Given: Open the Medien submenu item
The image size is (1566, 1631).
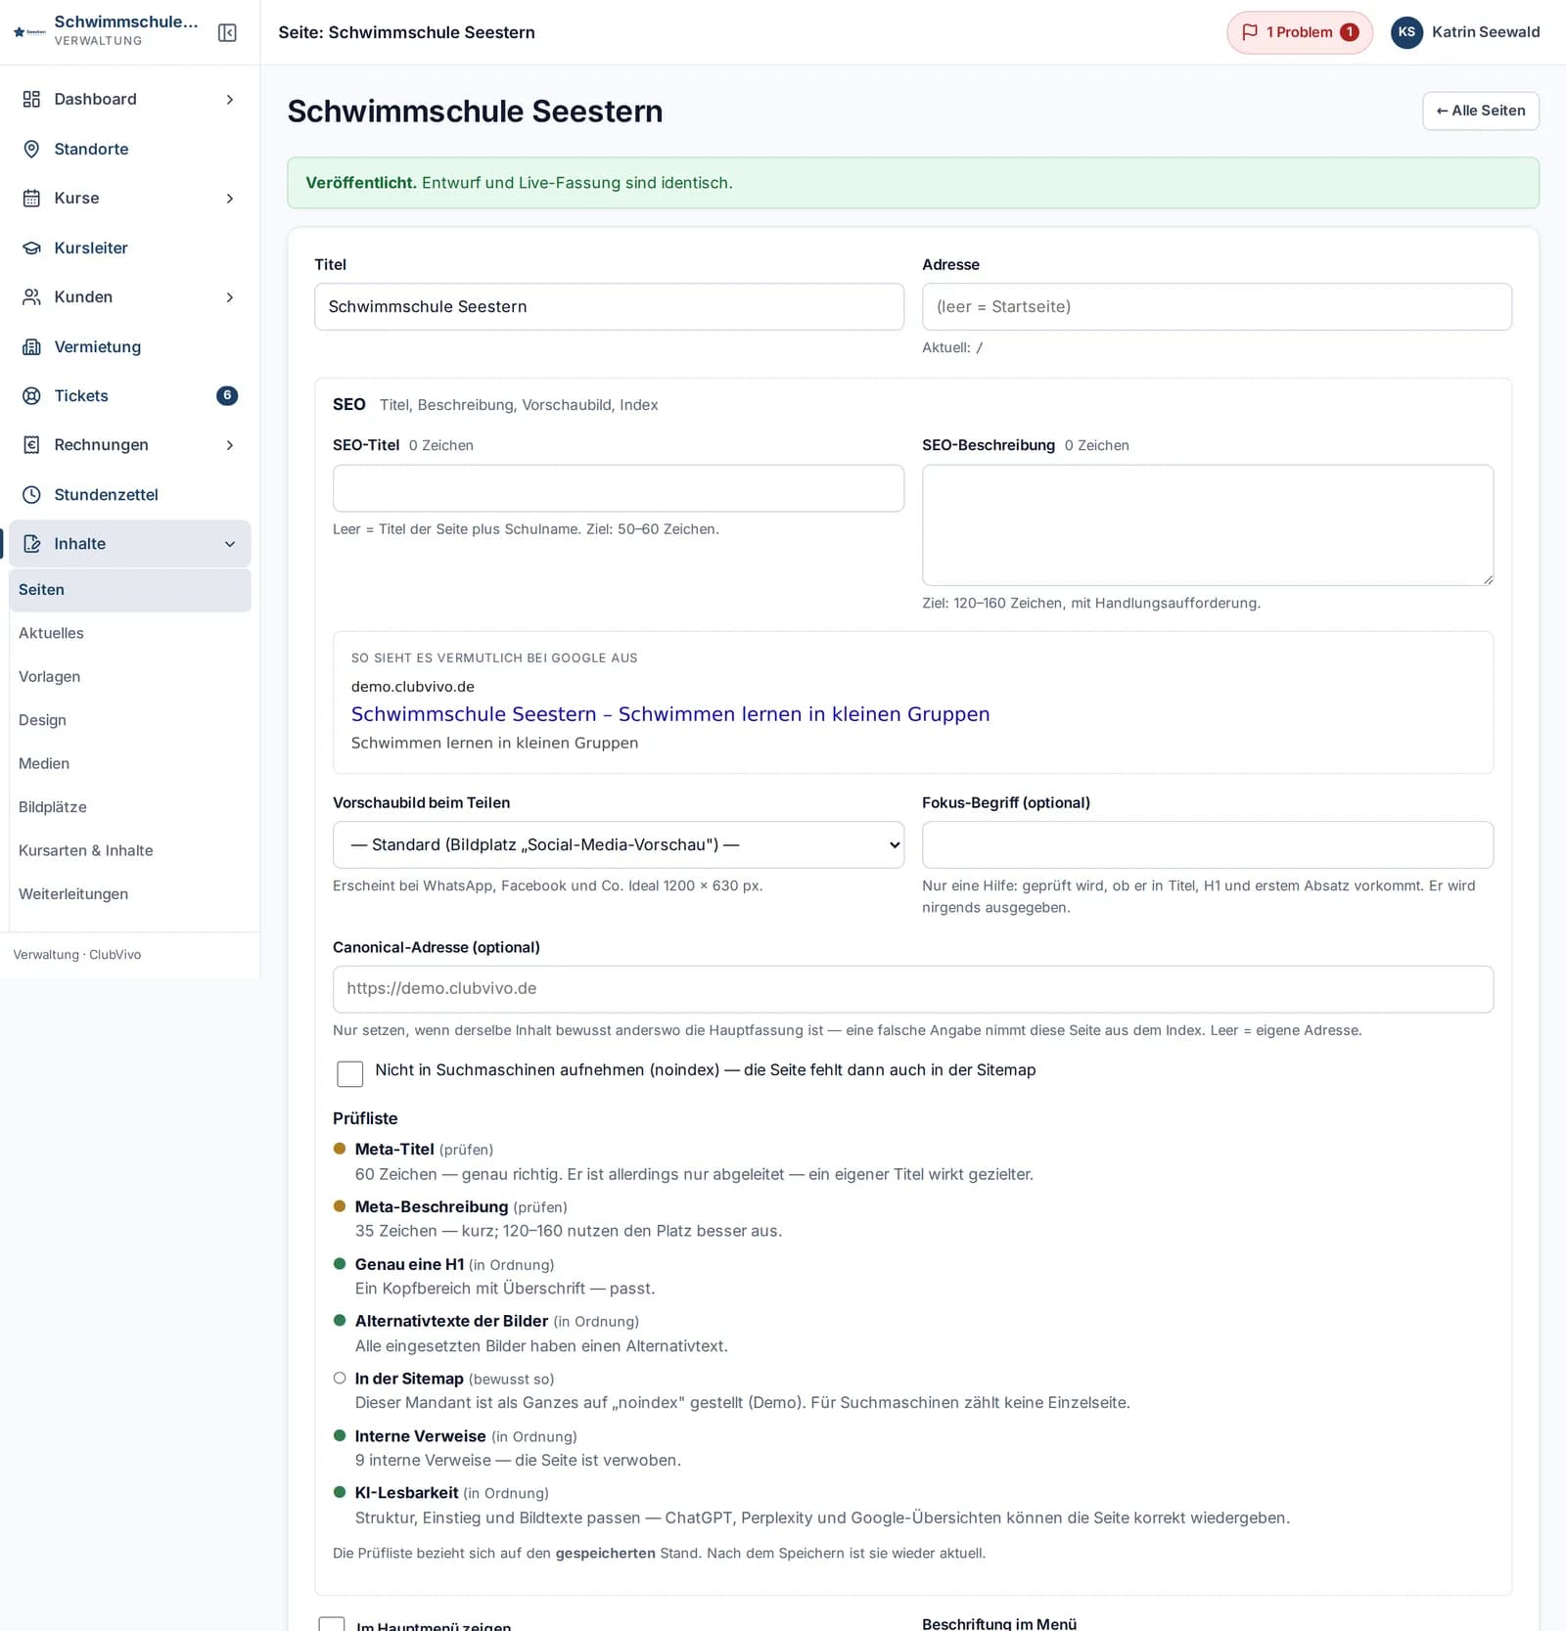Looking at the screenshot, I should pyautogui.click(x=130, y=763).
